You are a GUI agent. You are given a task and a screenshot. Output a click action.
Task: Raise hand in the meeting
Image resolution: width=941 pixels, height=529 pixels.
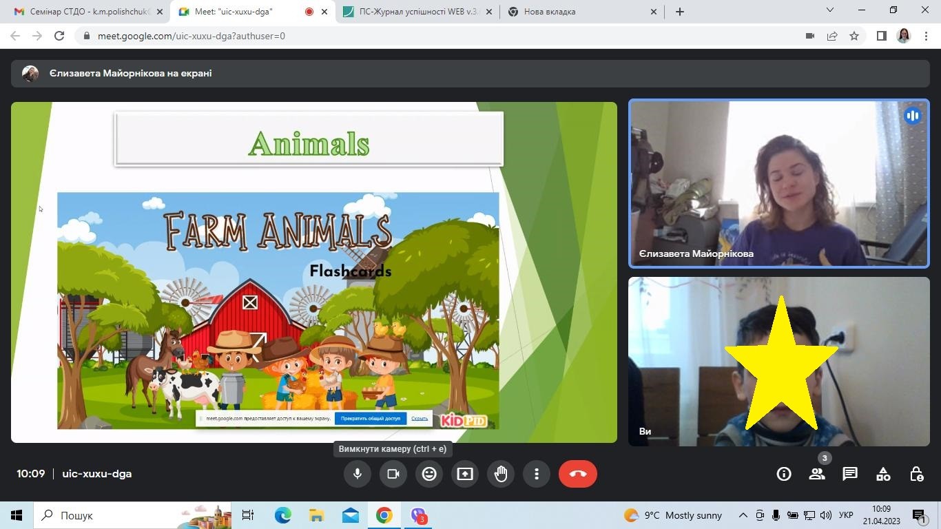click(x=501, y=474)
